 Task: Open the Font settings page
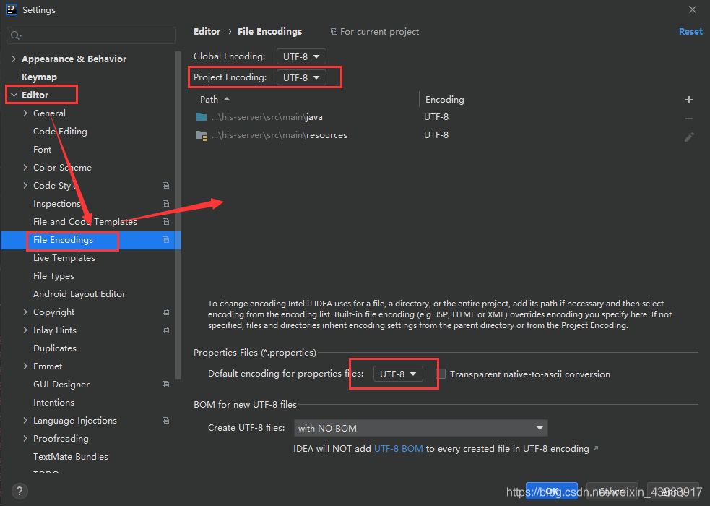pos(42,150)
